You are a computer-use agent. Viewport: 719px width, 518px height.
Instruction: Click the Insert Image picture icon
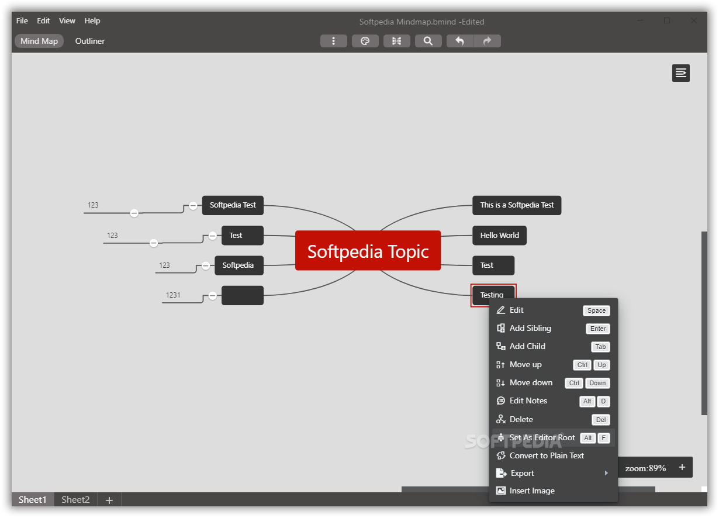501,491
